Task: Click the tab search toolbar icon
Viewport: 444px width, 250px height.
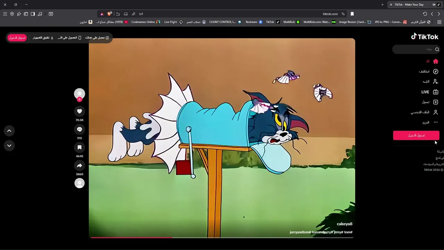Action: (x=51, y=14)
